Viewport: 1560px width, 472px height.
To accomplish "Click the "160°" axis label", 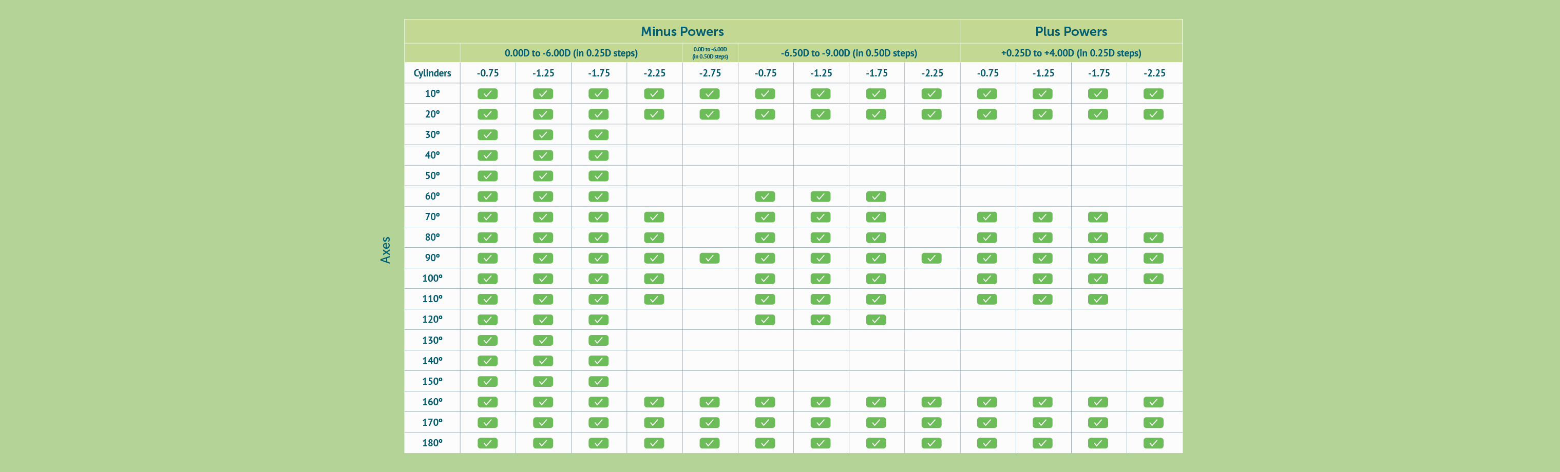I will (x=432, y=402).
